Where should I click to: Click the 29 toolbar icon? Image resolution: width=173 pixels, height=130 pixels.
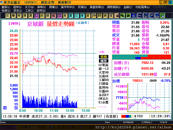point(94,16)
